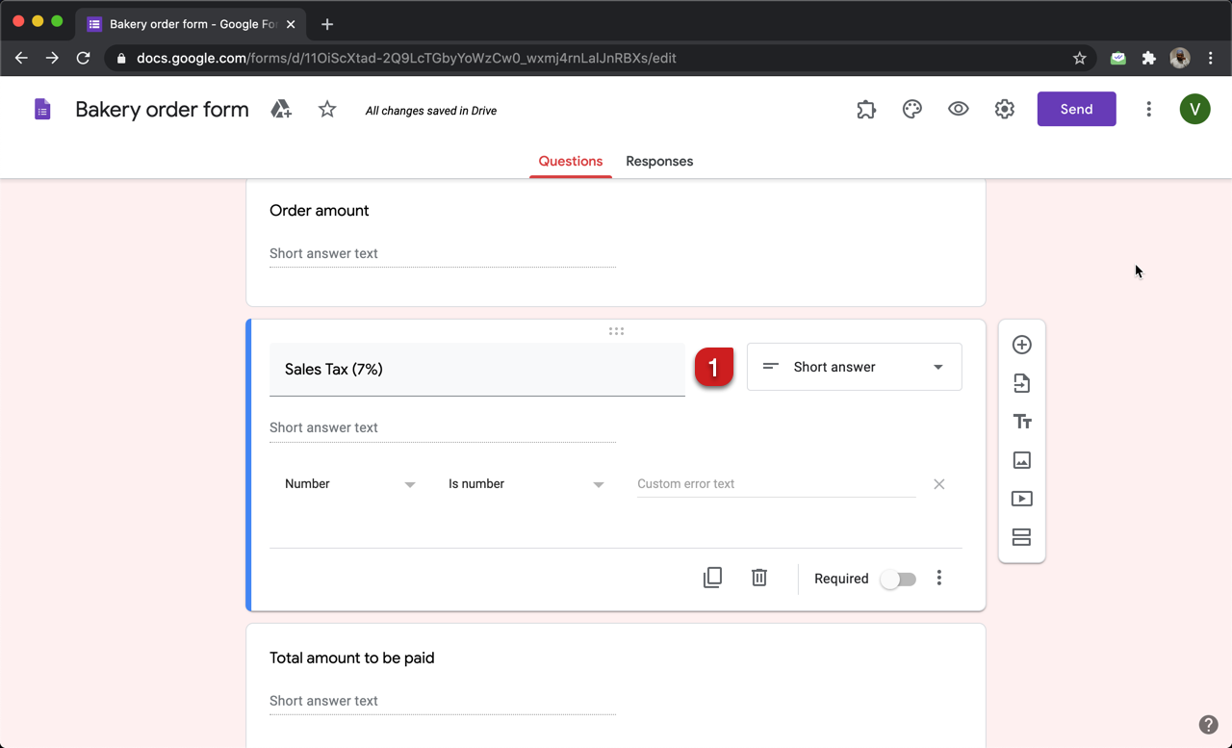Screen dimensions: 1232x748
Task: Preview the form with eye icon
Action: 958,110
